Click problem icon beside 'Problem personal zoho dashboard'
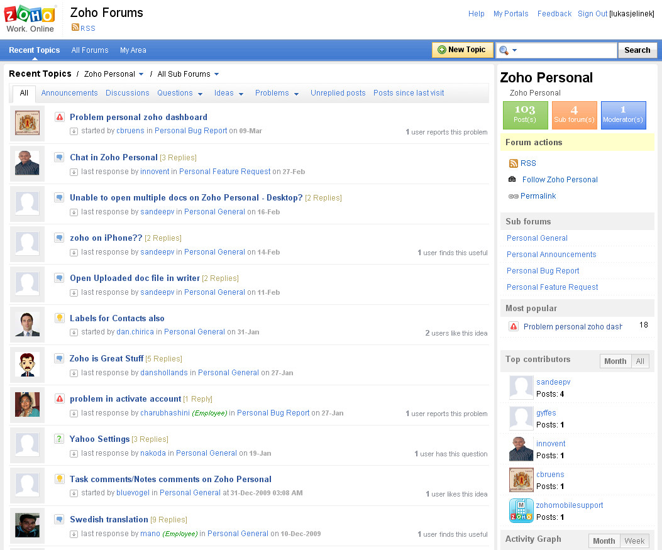The height and width of the screenshot is (550, 662). tap(60, 117)
